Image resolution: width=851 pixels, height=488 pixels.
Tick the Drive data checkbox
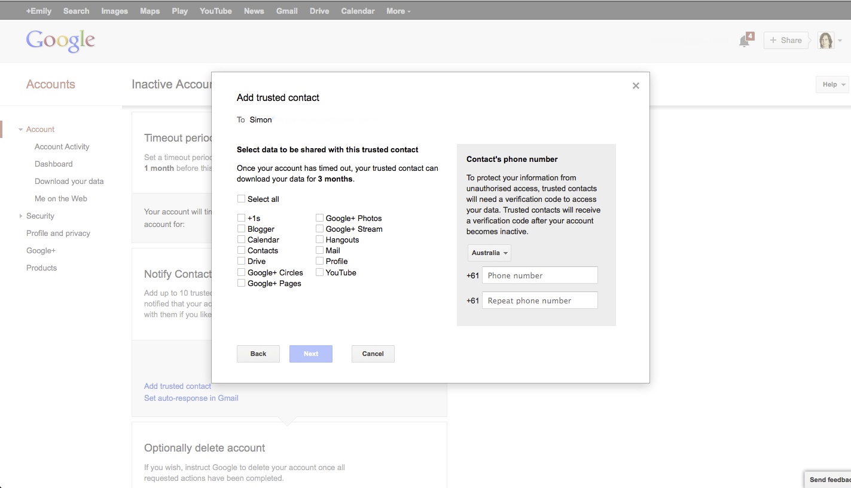click(241, 261)
